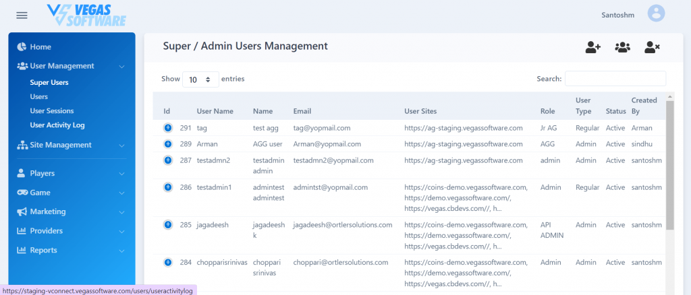Click the Search input field

(x=615, y=78)
